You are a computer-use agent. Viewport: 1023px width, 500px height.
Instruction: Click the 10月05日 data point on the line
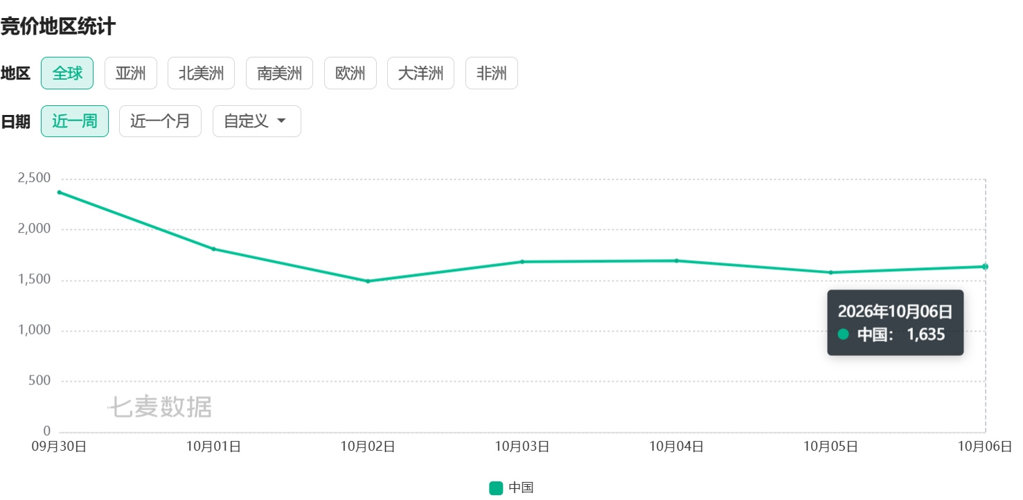click(831, 272)
